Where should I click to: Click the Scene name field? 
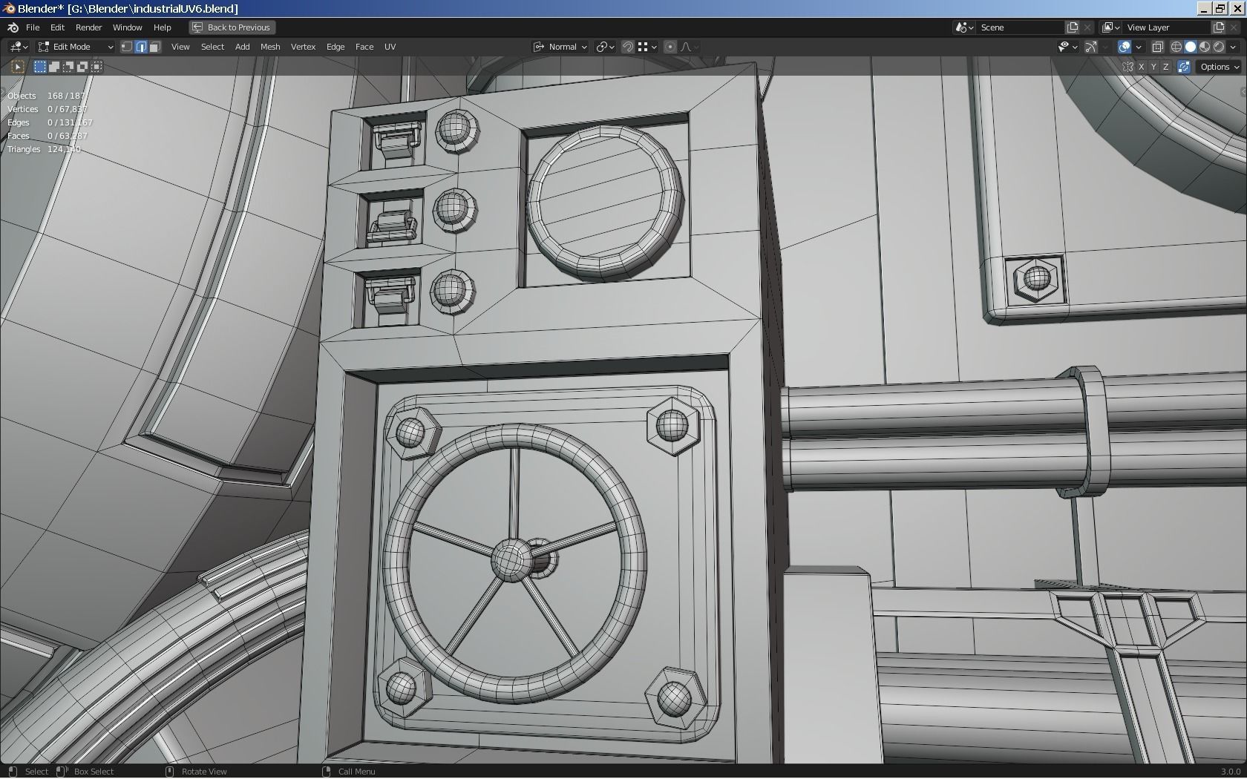[x=1021, y=27]
